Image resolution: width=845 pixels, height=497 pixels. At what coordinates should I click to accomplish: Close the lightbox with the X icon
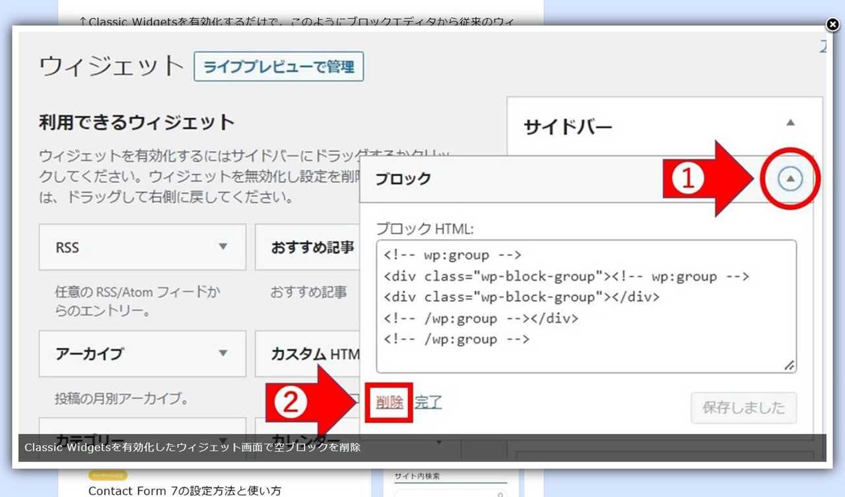(x=832, y=25)
